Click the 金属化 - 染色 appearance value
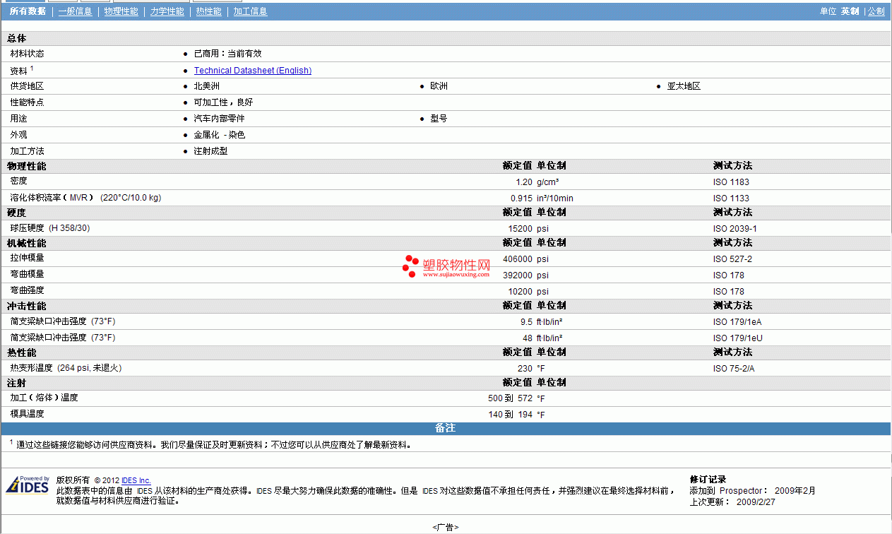Screen dimensions: 892x534 click(220, 135)
